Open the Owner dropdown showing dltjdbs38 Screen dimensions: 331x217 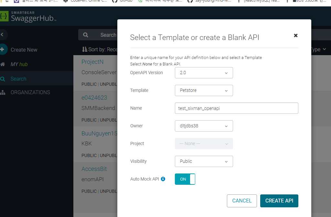(x=204, y=126)
